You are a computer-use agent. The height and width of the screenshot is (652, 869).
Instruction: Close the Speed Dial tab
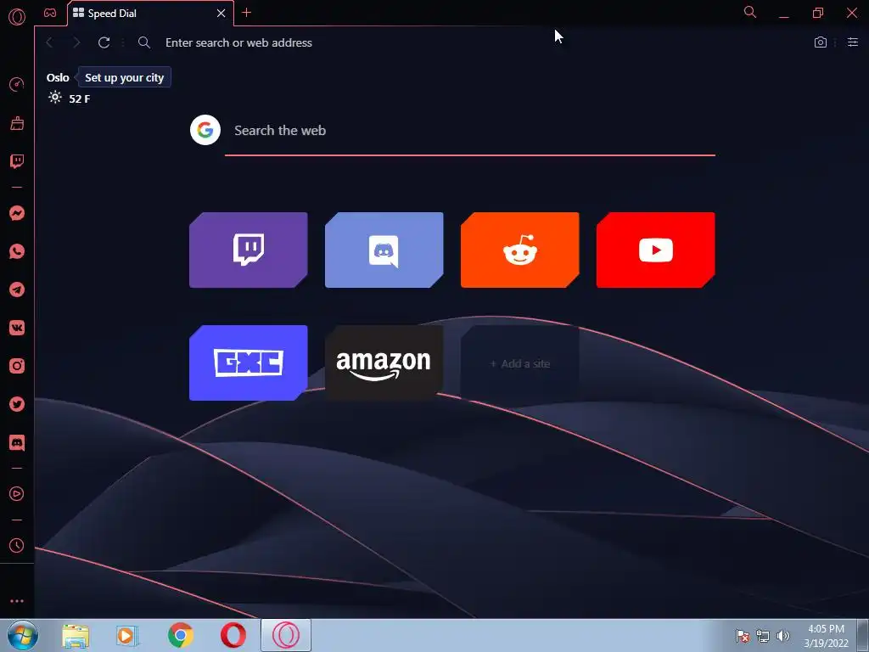[x=221, y=14]
